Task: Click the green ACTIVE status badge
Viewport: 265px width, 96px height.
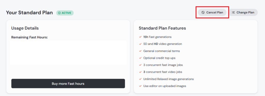Action: click(x=65, y=13)
